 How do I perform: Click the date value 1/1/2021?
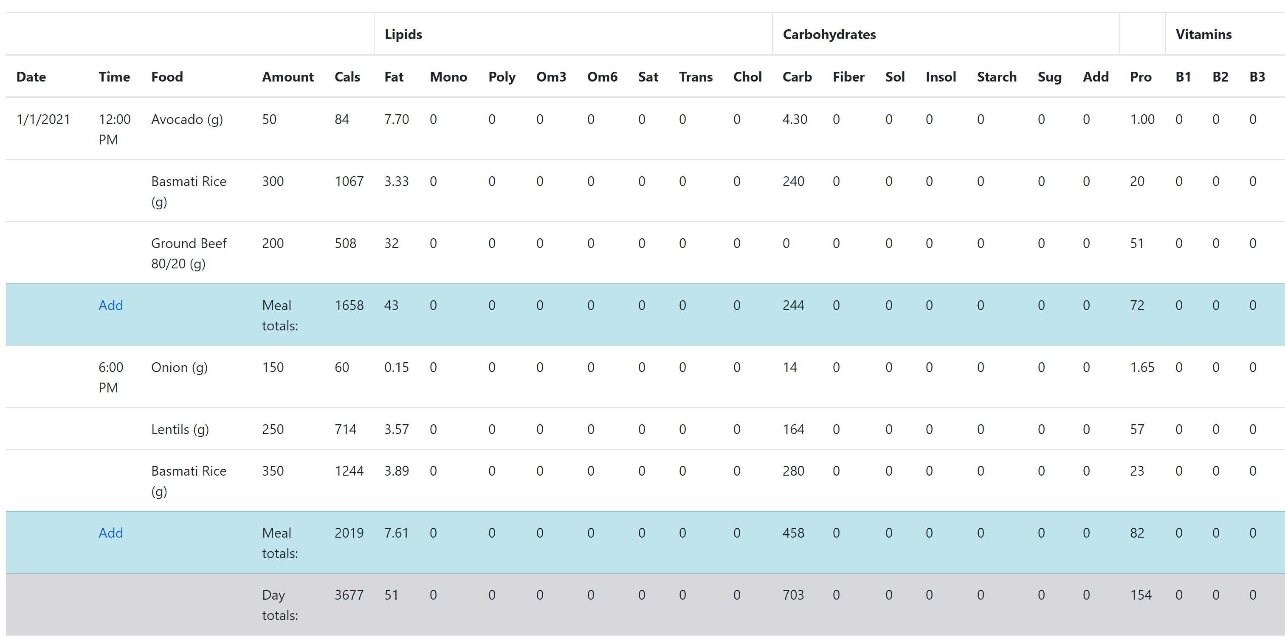click(x=44, y=119)
